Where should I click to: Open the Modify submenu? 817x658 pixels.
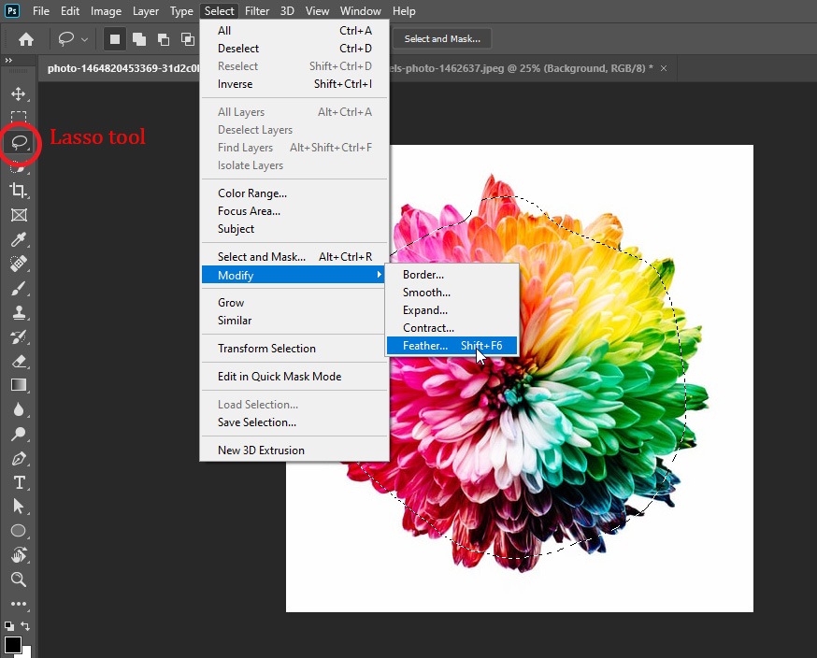[294, 275]
